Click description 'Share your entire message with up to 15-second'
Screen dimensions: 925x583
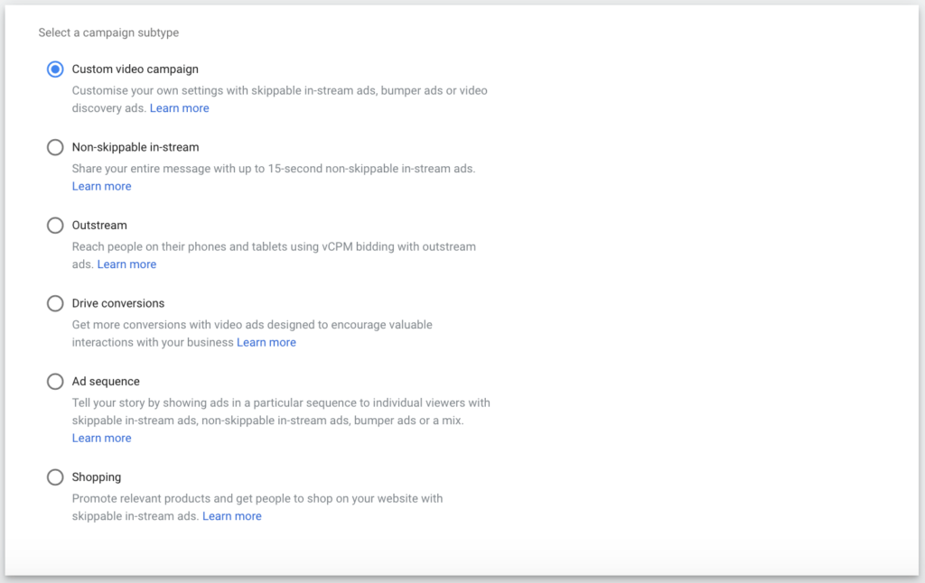click(197, 169)
